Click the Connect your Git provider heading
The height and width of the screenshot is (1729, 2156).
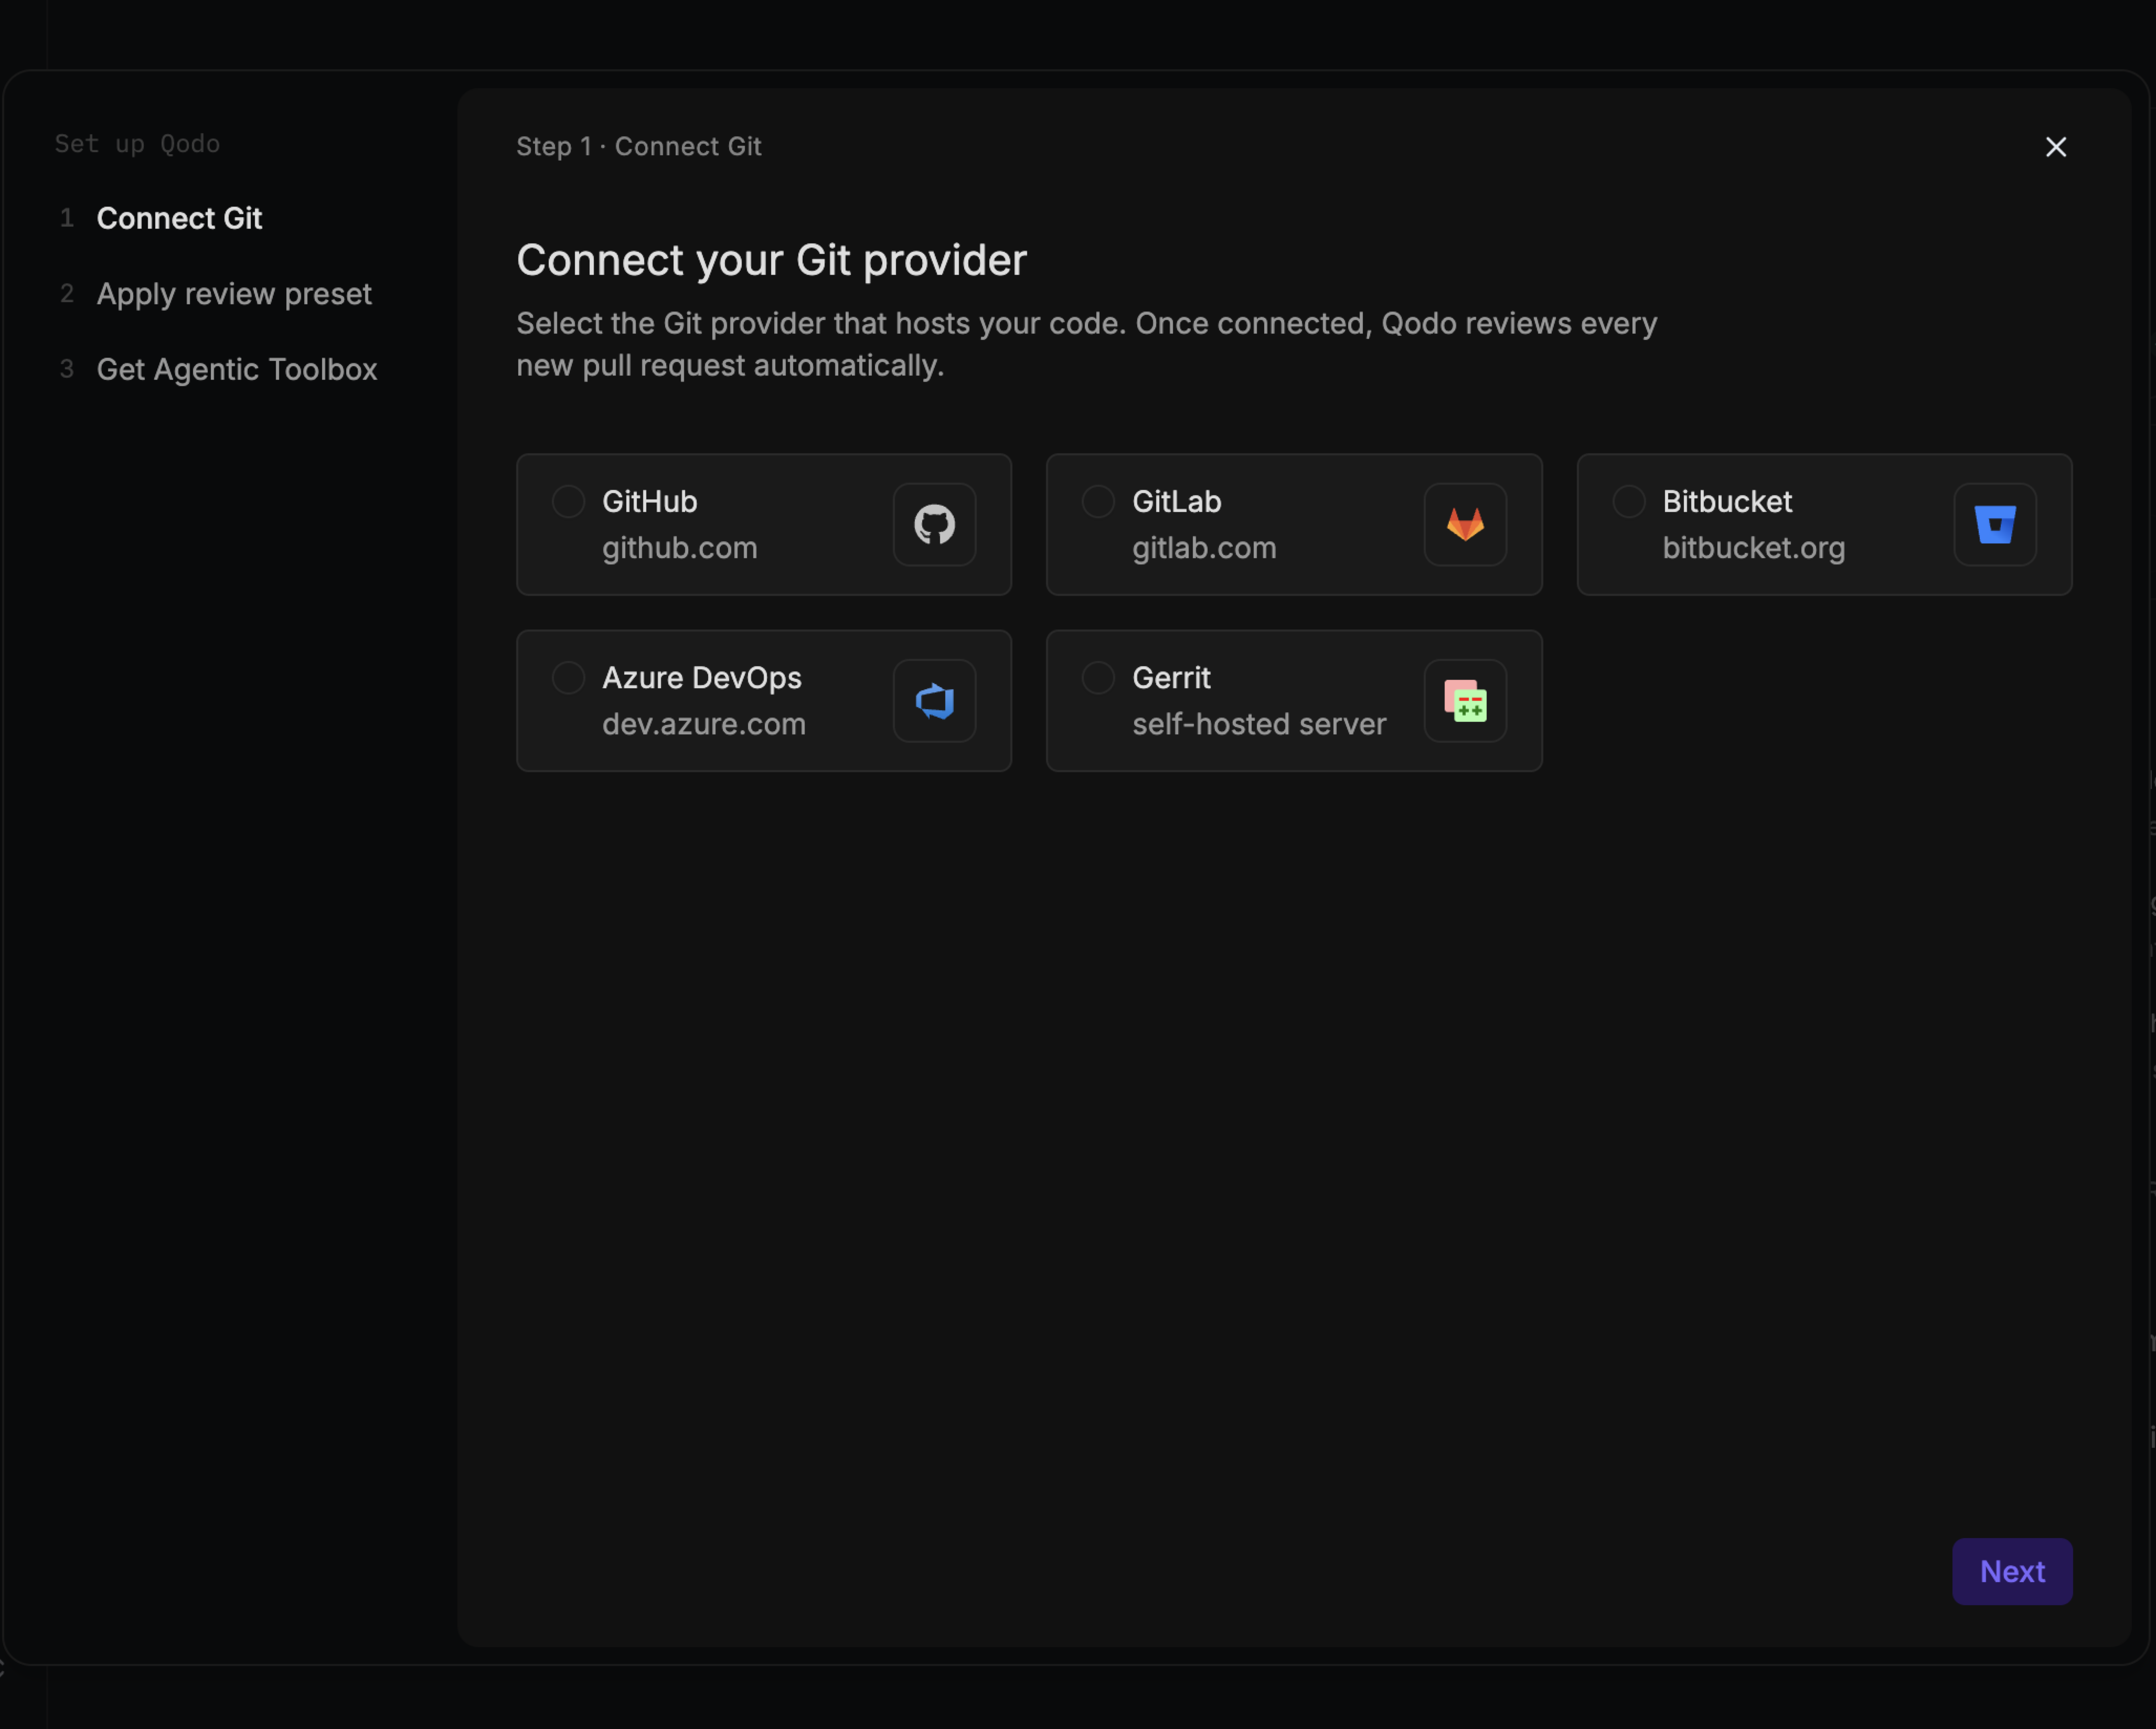[x=771, y=260]
